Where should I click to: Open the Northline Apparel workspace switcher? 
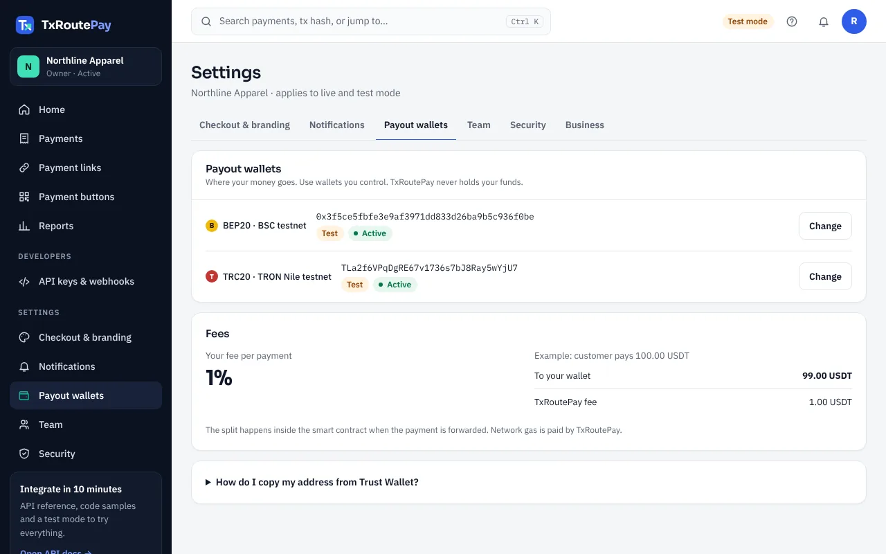[x=86, y=66]
